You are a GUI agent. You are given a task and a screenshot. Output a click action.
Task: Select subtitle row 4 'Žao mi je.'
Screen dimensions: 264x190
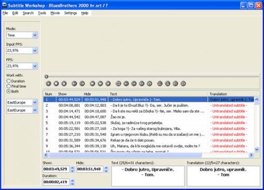149,117
